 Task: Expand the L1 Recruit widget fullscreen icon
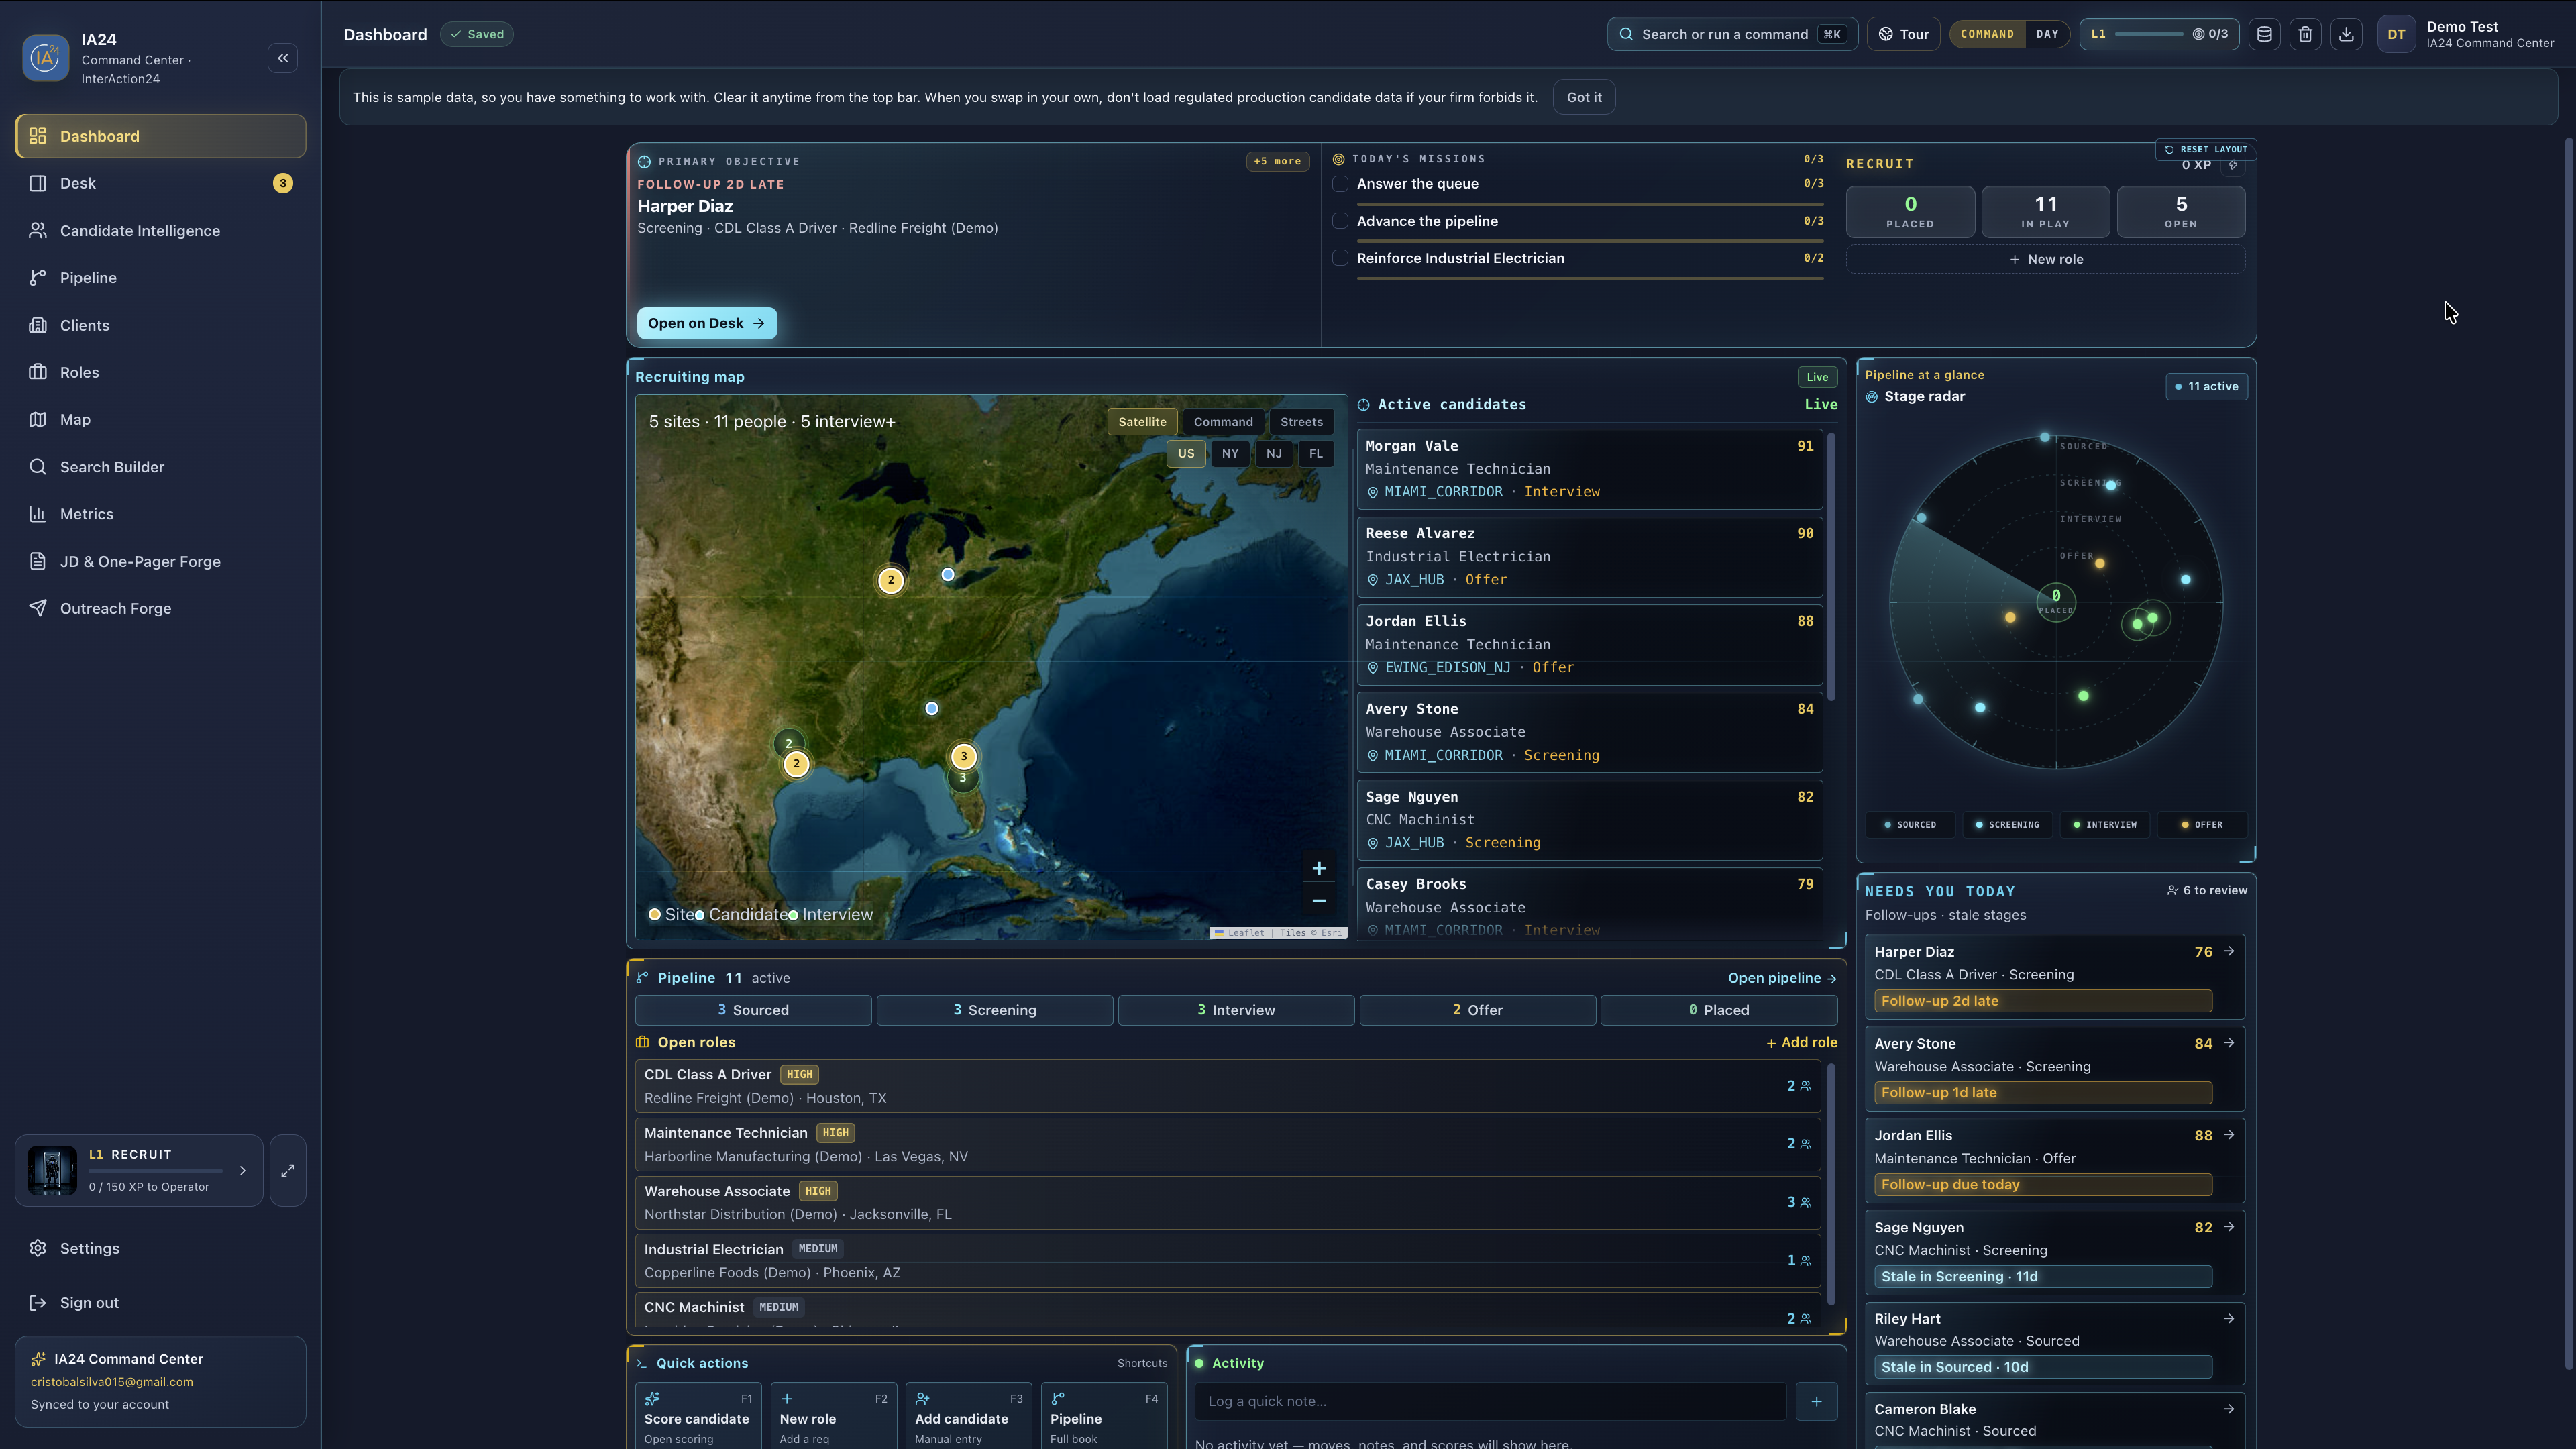tap(288, 1170)
